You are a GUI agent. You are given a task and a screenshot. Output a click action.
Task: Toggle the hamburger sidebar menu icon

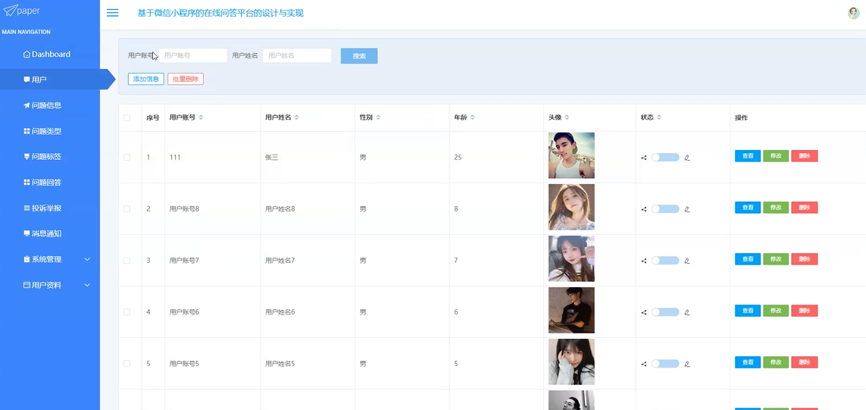pyautogui.click(x=112, y=13)
